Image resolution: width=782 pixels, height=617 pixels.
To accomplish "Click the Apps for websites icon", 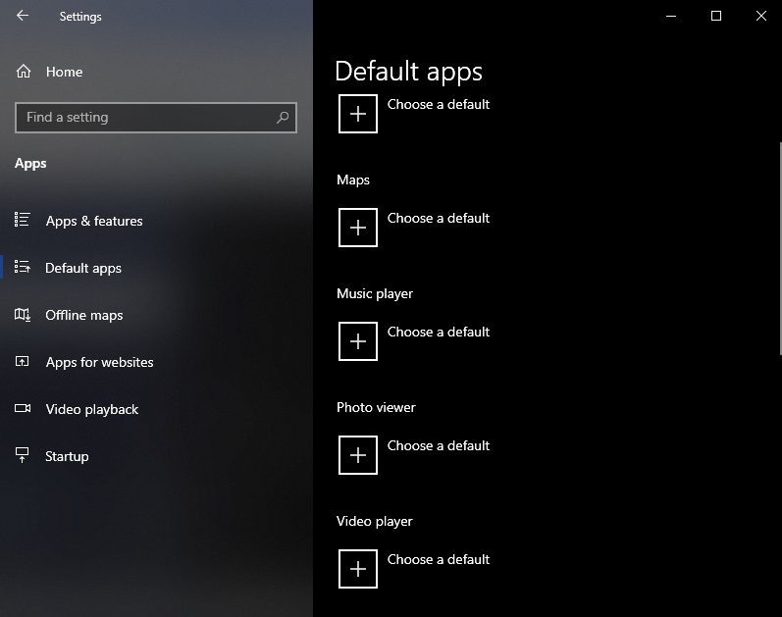I will click(22, 361).
